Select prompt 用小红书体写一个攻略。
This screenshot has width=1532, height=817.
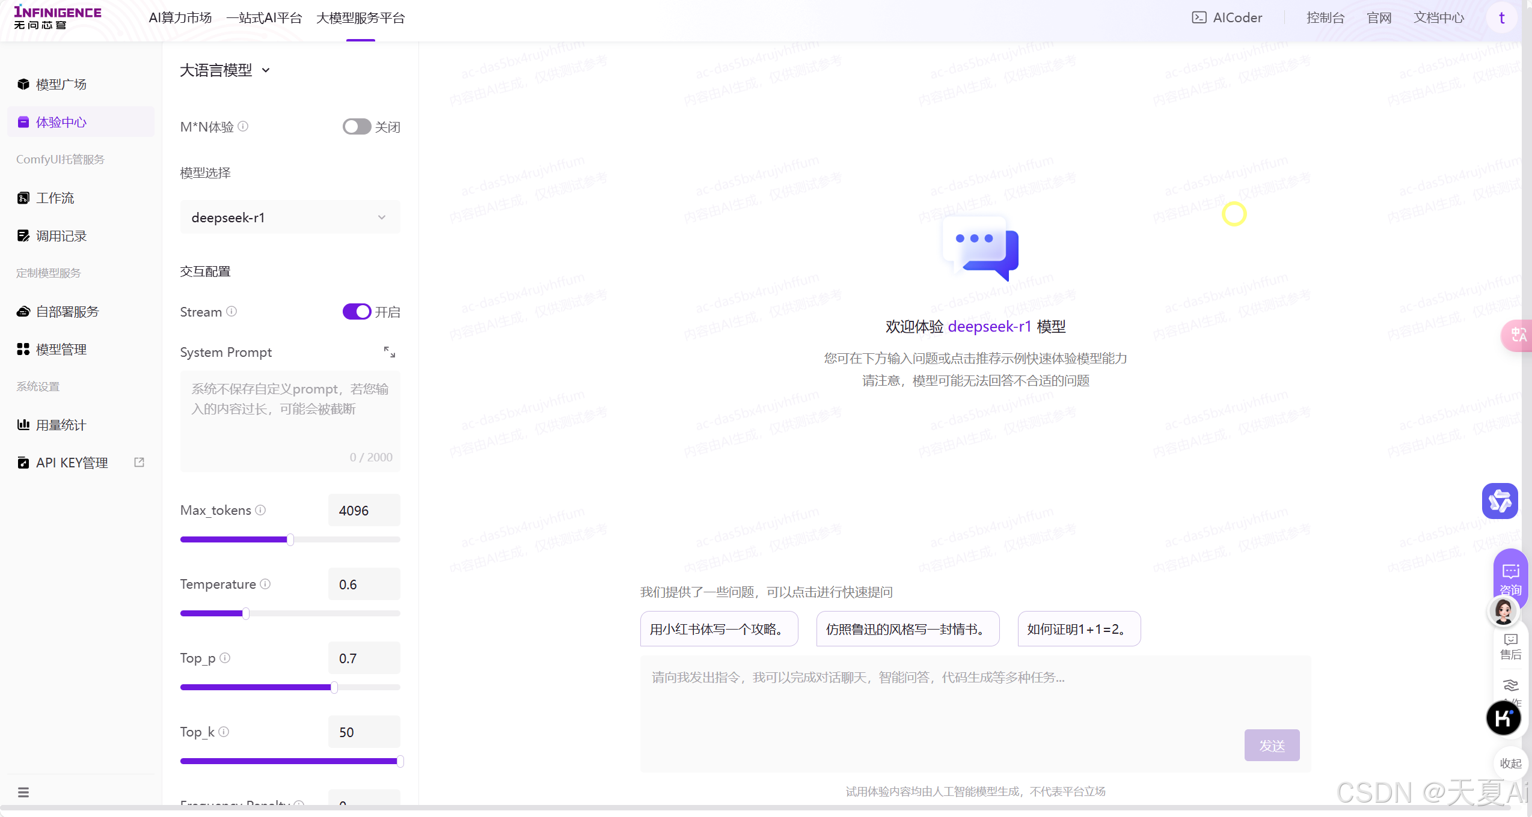719,629
